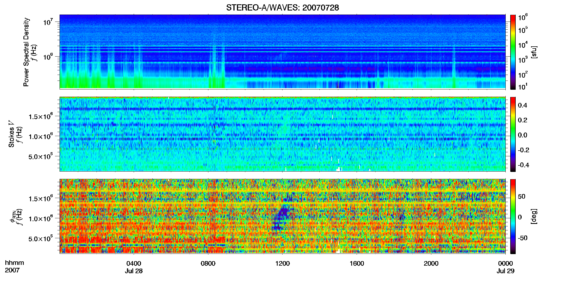
Task: Click the 1.0×10^6 tick in φ RTN panel
Action: pos(41,218)
